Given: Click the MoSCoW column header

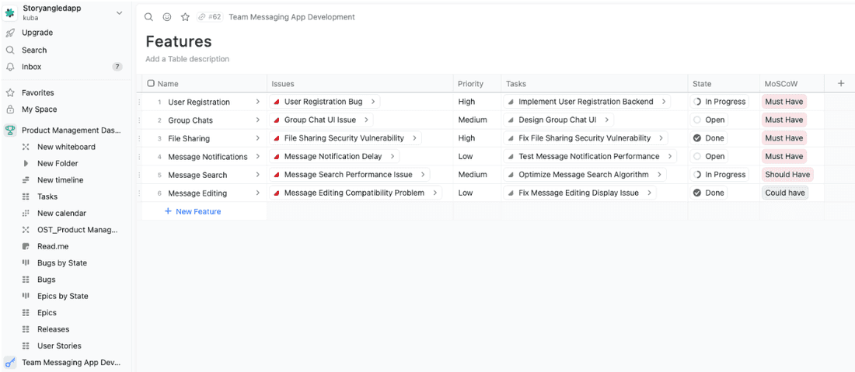Looking at the screenshot, I should (x=792, y=83).
